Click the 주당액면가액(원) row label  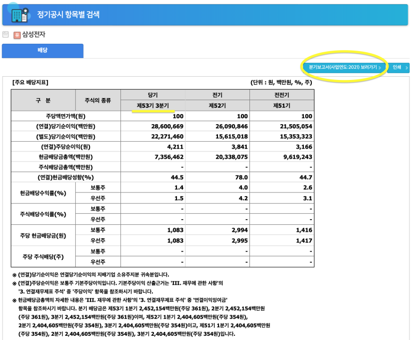66,116
